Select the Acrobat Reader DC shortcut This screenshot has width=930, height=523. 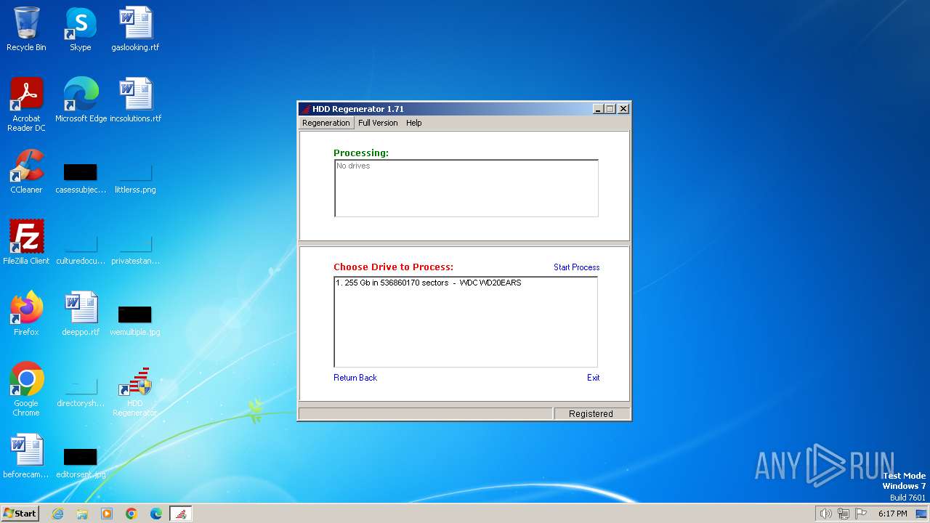26,105
